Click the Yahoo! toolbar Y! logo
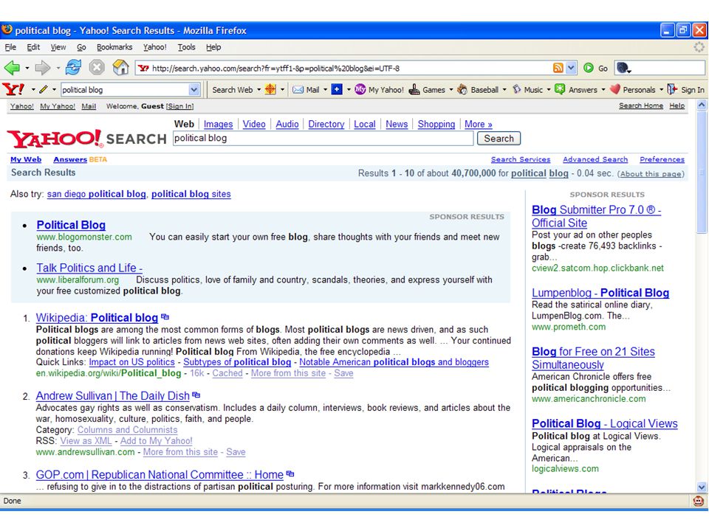Viewport: 709px width, 531px height. click(x=13, y=89)
